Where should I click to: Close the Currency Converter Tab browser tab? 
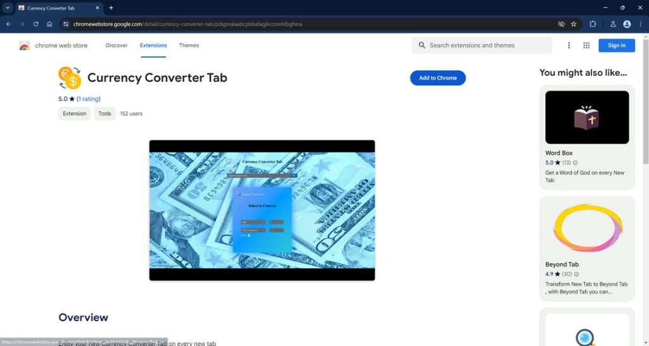pyautogui.click(x=97, y=8)
